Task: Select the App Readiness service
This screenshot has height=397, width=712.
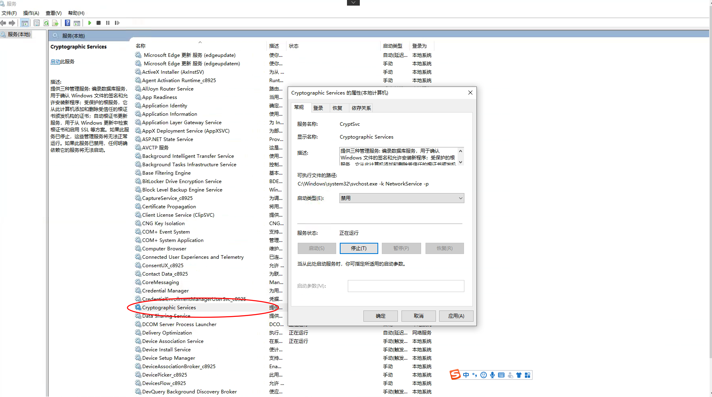Action: pyautogui.click(x=159, y=97)
